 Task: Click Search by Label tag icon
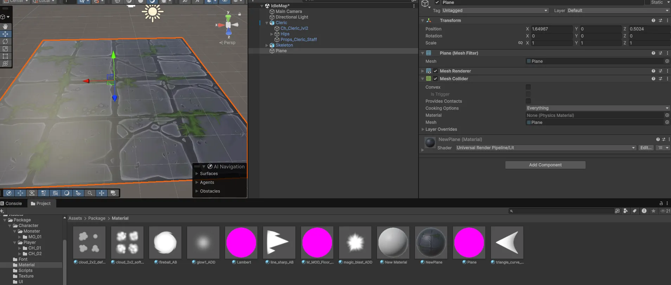click(x=634, y=211)
